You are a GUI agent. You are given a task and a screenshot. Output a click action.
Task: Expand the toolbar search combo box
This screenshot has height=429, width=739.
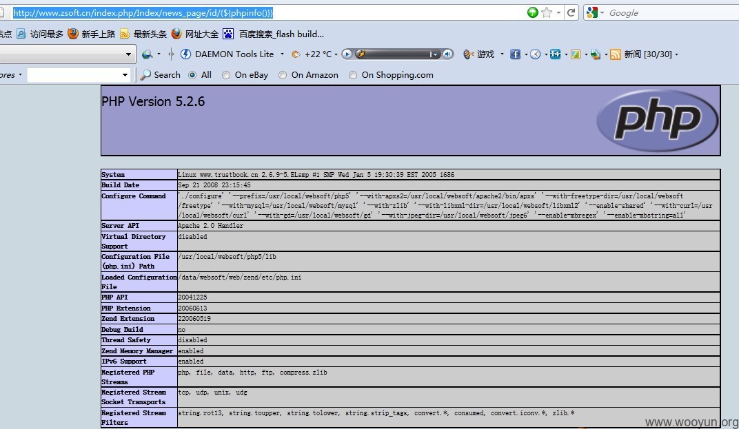click(128, 54)
